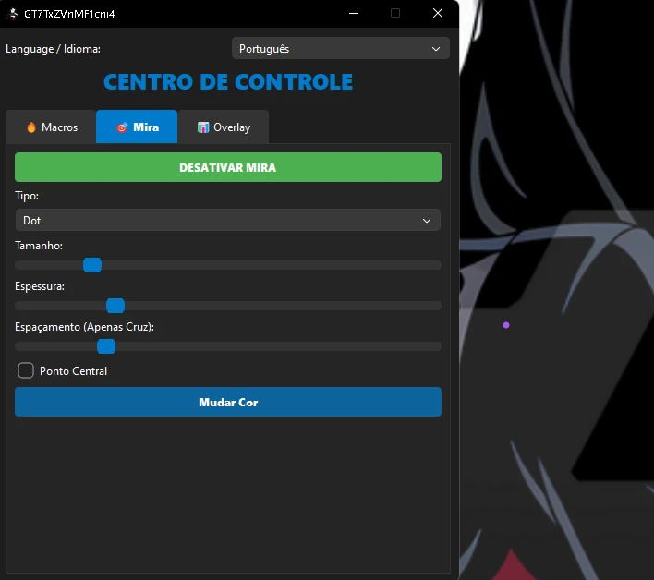Click the window title text in title bar
654x580 pixels.
tap(70, 14)
